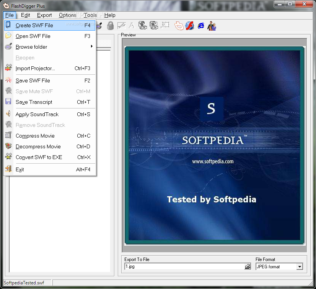Viewport: 316px width, 289px height.
Task: Click the Convert SWF to EXE icon
Action: pyautogui.click(x=8, y=156)
